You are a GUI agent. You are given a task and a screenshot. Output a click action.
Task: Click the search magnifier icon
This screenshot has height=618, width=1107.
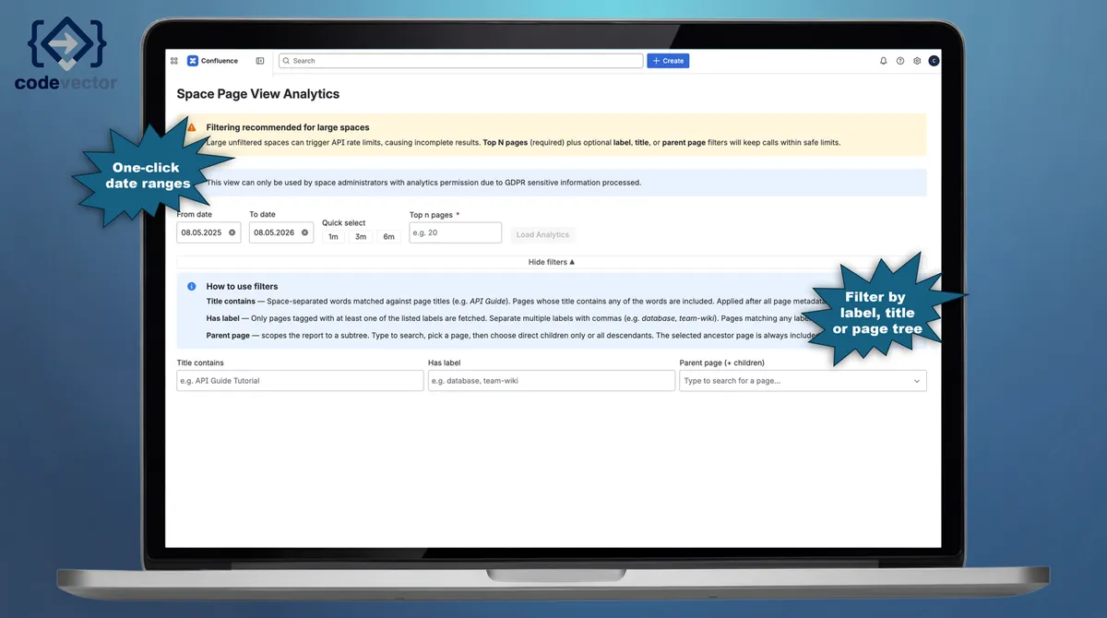click(x=286, y=61)
